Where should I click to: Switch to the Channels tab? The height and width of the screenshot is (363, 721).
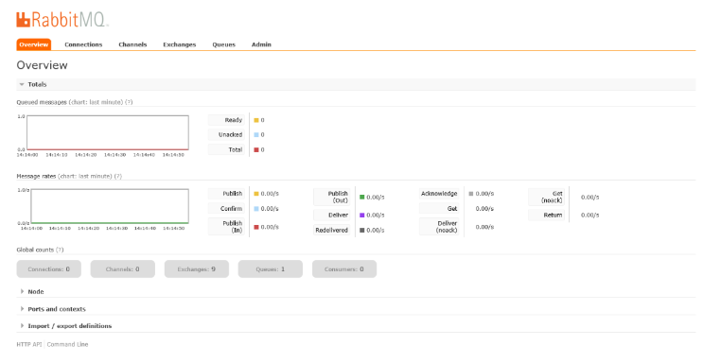[x=132, y=44]
